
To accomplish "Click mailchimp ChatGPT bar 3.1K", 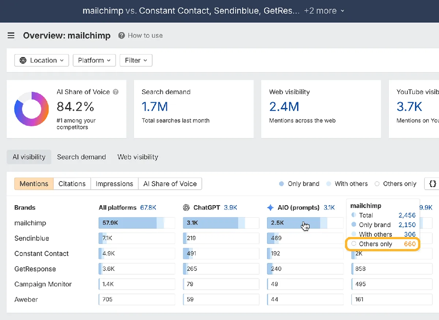I will point(221,223).
